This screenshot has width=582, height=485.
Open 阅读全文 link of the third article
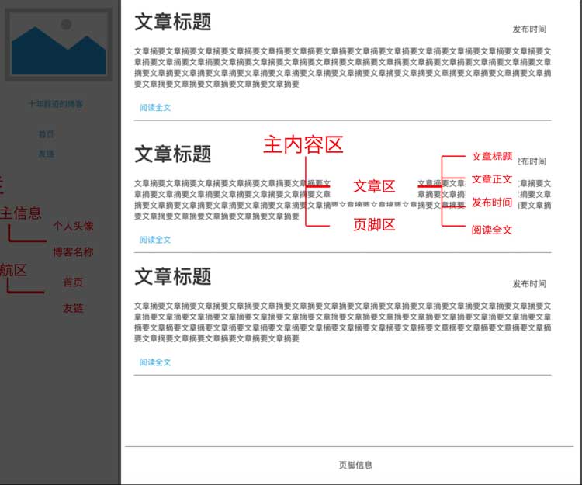[x=155, y=362]
